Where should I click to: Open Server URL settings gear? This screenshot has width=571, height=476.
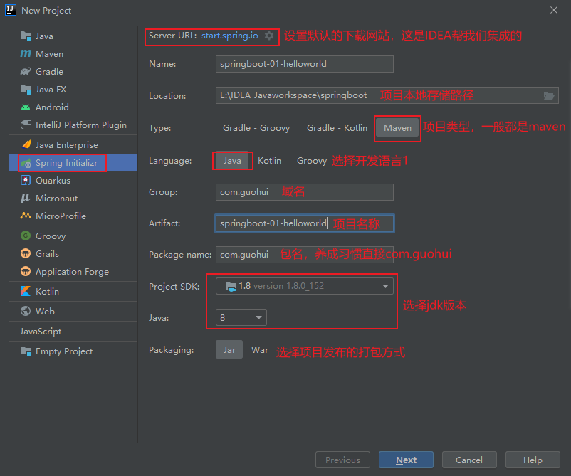pyautogui.click(x=268, y=36)
